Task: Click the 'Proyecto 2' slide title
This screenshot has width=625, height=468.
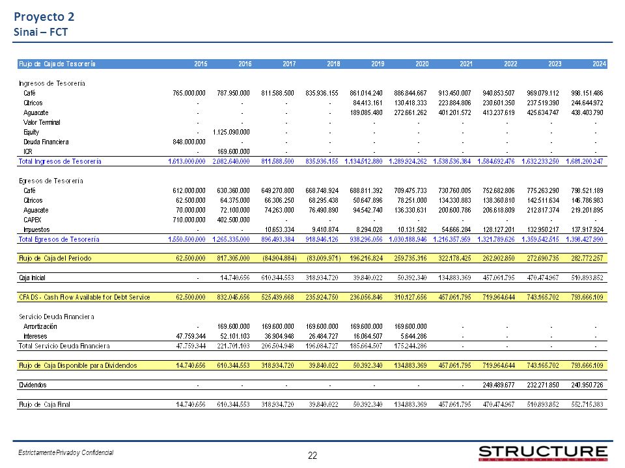Action: click(44, 17)
